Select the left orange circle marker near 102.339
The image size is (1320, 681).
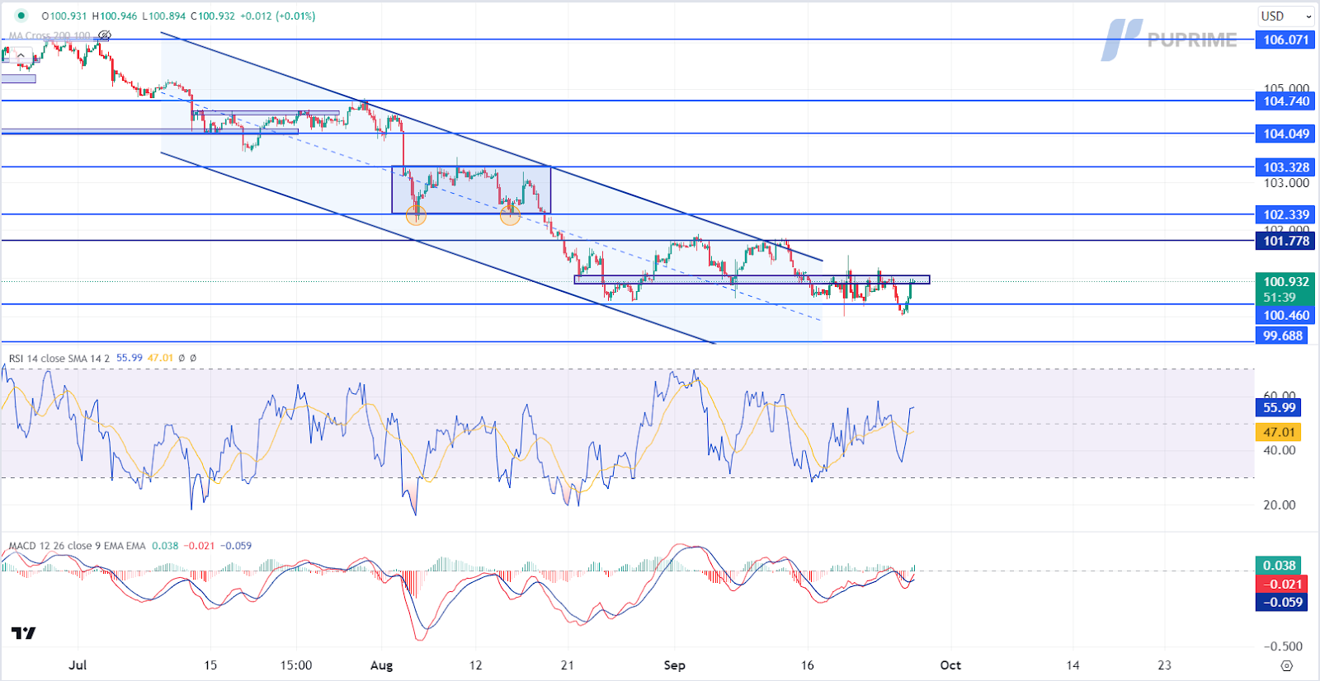[x=416, y=216]
